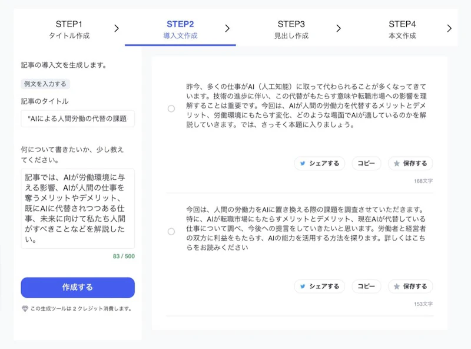Image resolution: width=471 pixels, height=349 pixels.
Task: Click the 83 / 500 character counter
Action: click(x=124, y=256)
